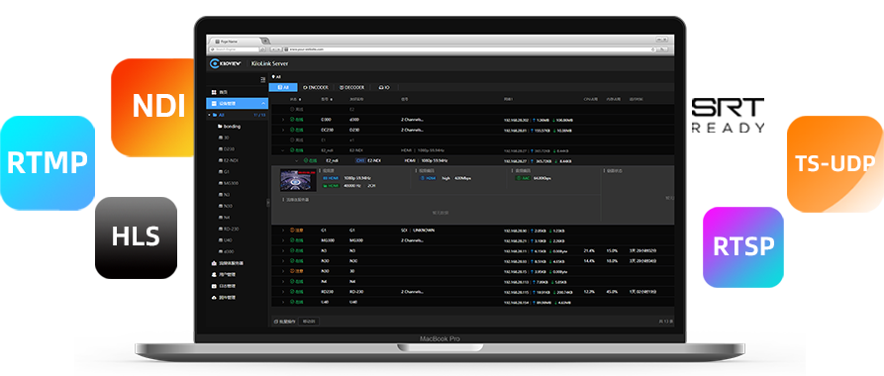The image size is (884, 376).
Task: Toggle the batch operation checkbox at the bottom
Action: [x=275, y=322]
